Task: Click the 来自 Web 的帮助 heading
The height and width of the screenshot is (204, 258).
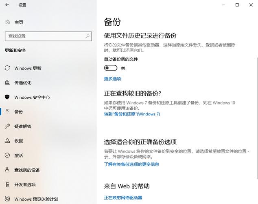Action: tap(127, 186)
